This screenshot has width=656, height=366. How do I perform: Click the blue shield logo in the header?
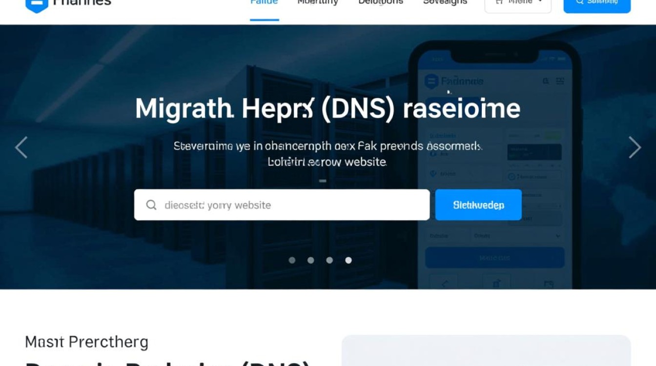pyautogui.click(x=37, y=4)
